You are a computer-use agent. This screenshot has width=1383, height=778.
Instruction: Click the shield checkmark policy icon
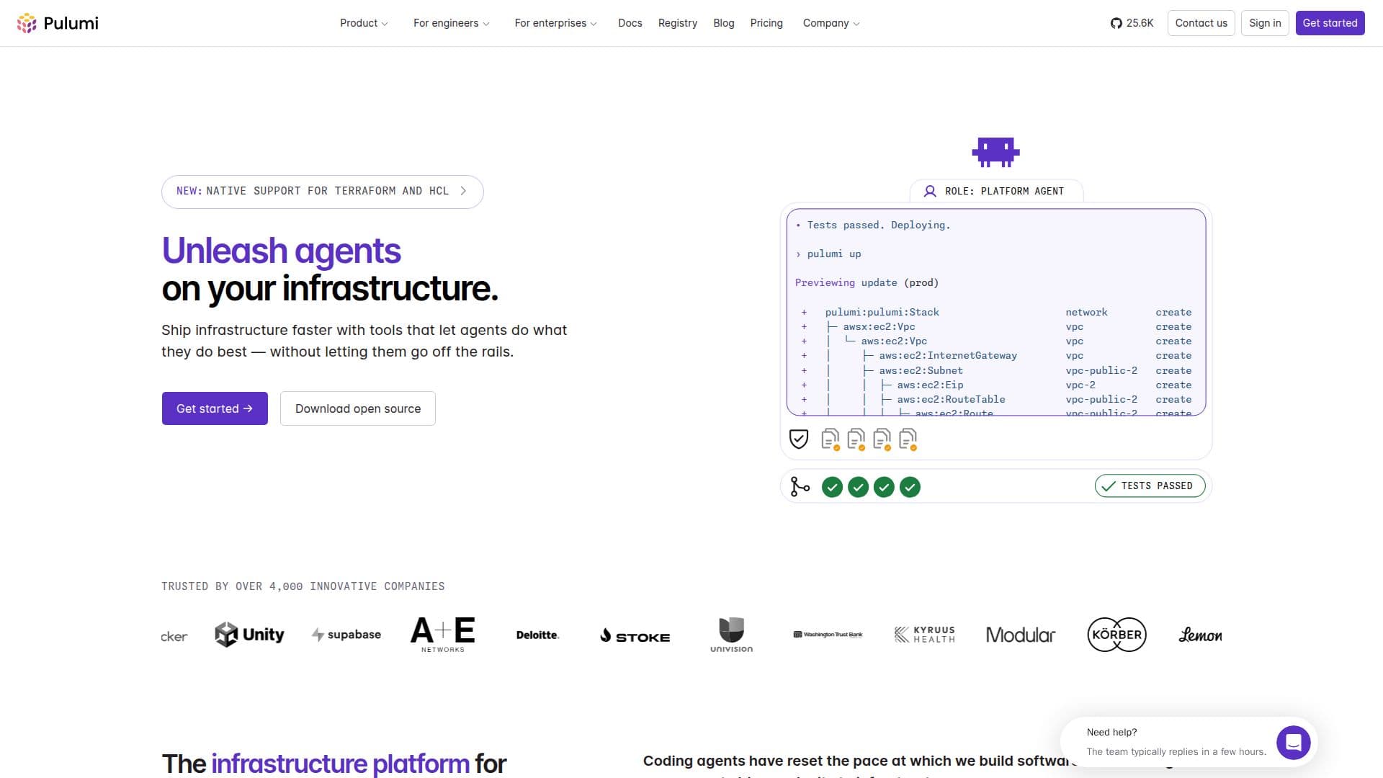799,439
